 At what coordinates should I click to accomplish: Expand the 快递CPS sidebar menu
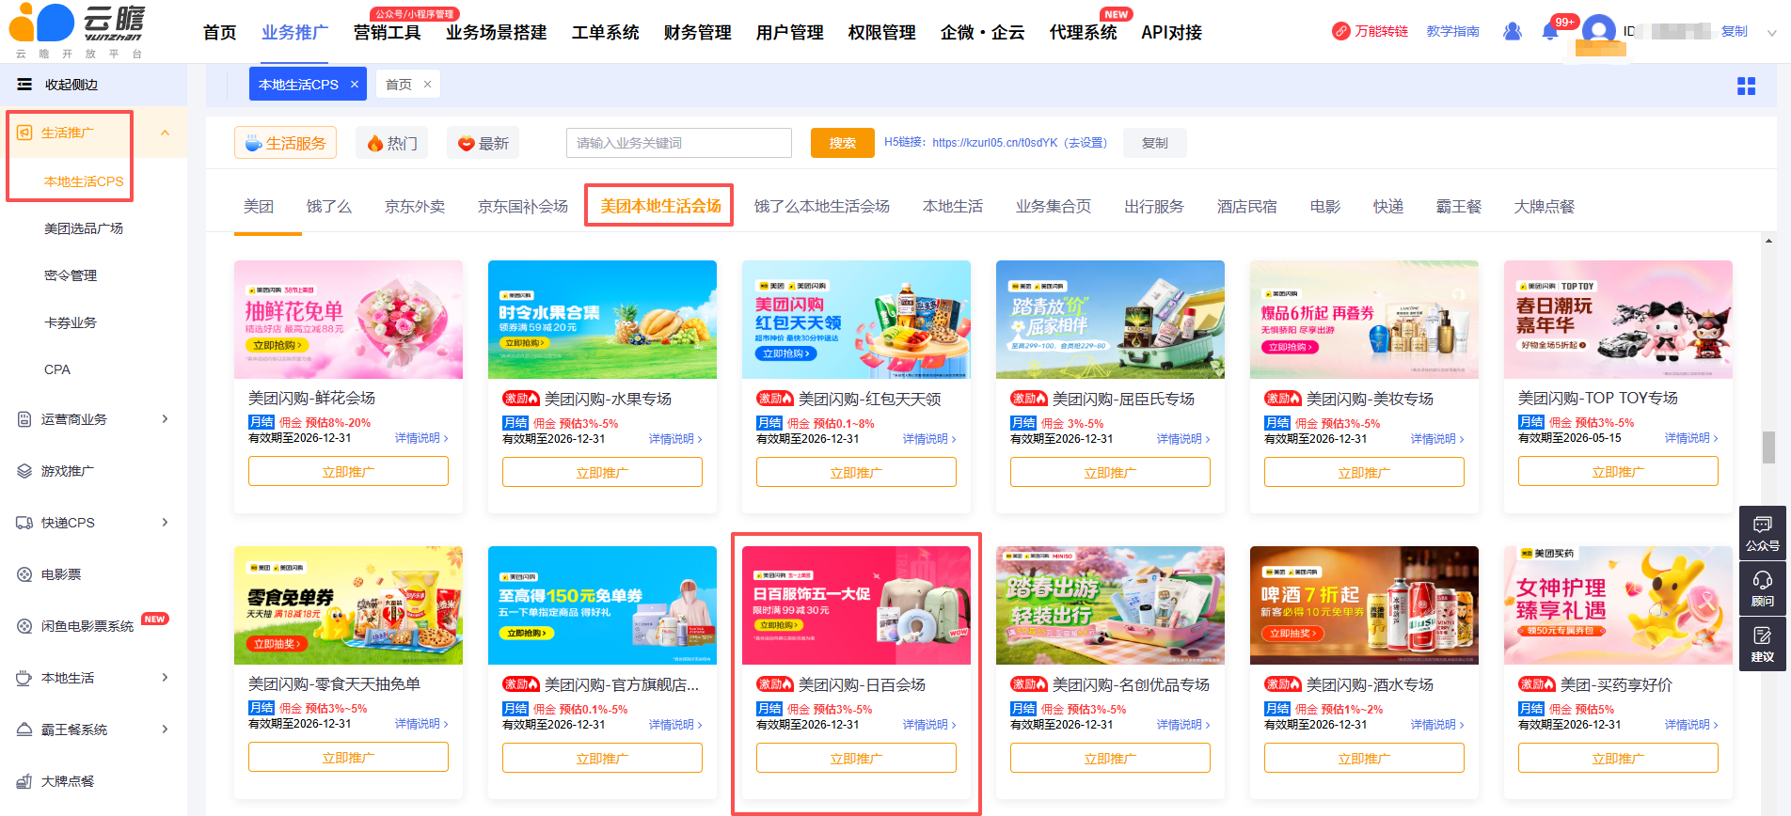pyautogui.click(x=165, y=523)
